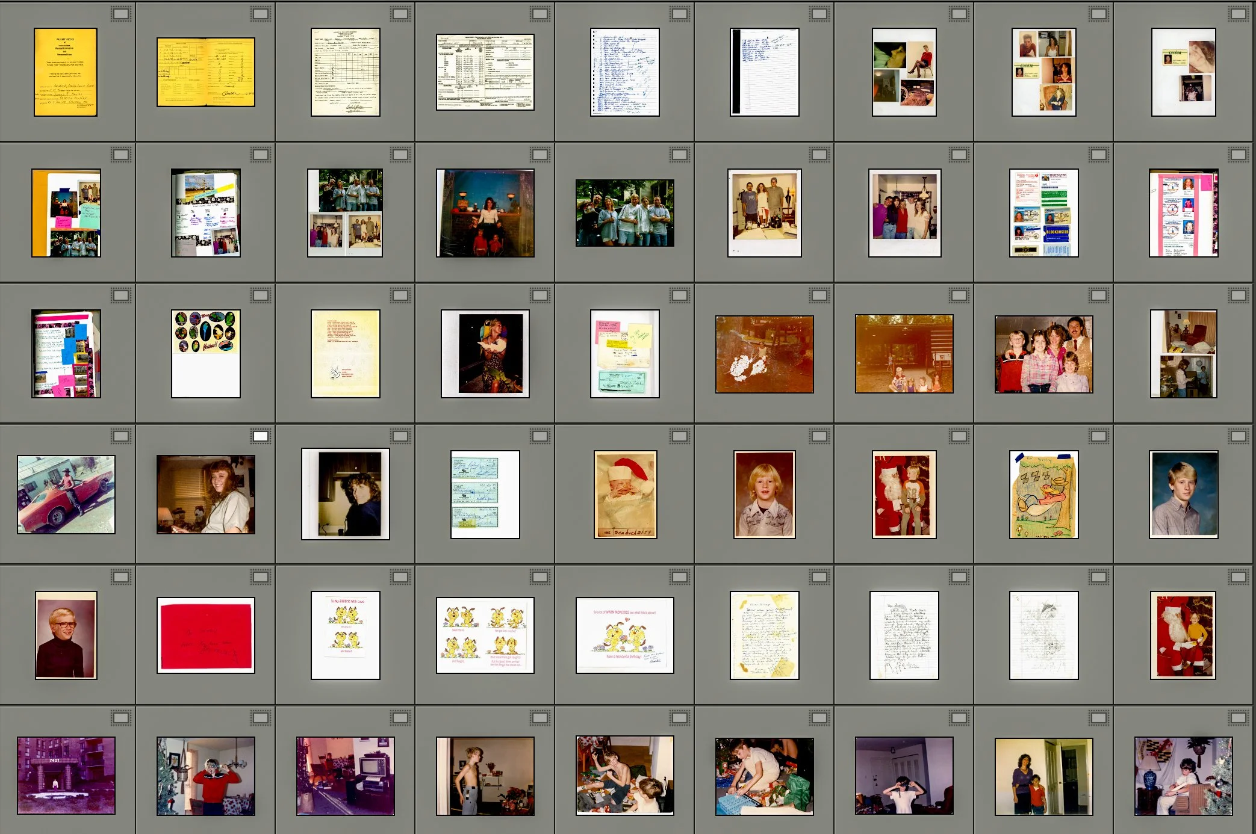Toggle the badge above the red car photo
Screen dimensions: 1256x834
tap(121, 436)
